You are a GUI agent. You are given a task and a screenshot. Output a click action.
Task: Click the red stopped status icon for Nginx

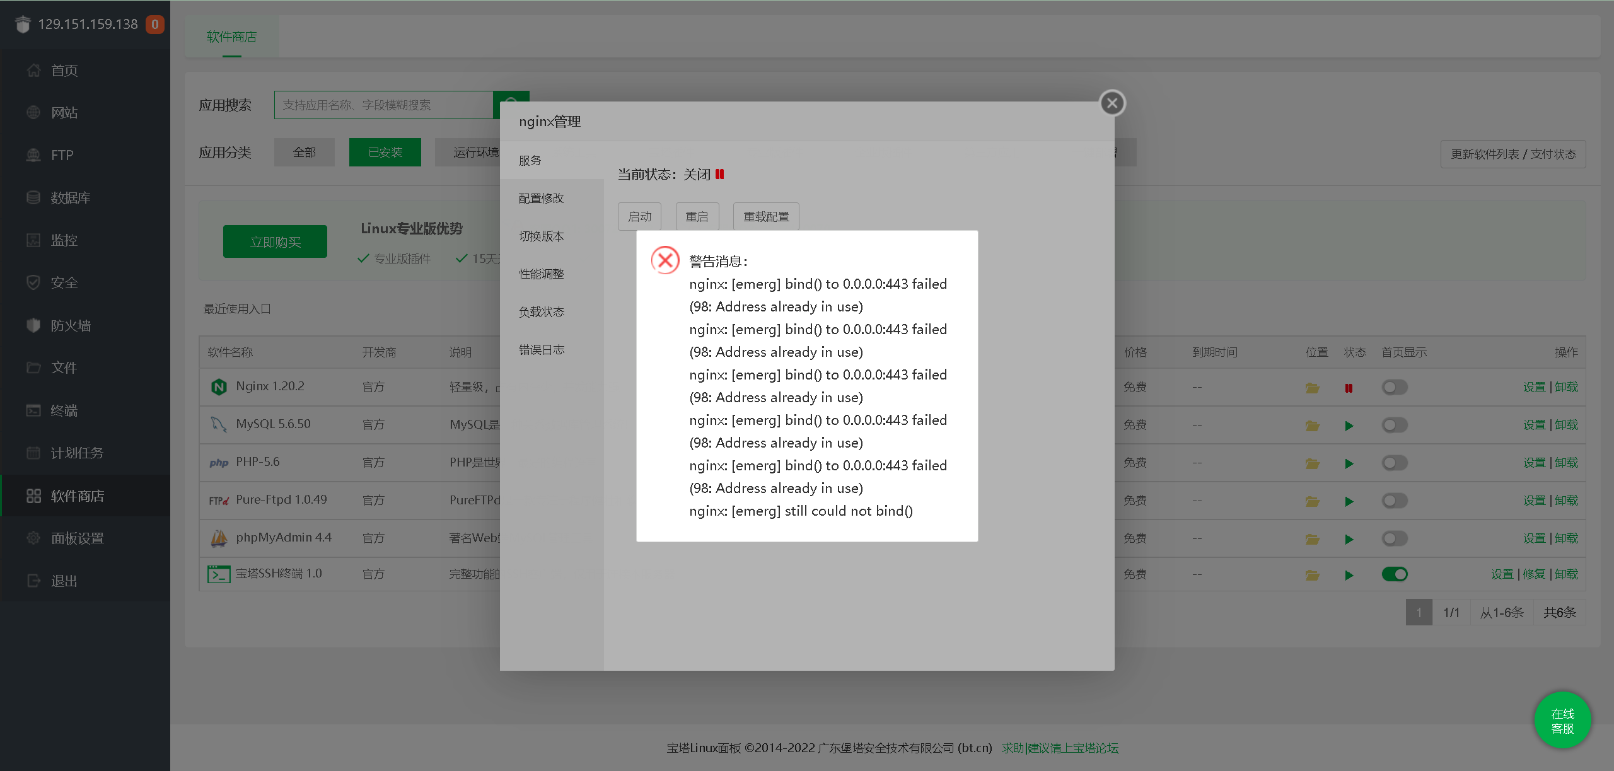(x=1349, y=388)
